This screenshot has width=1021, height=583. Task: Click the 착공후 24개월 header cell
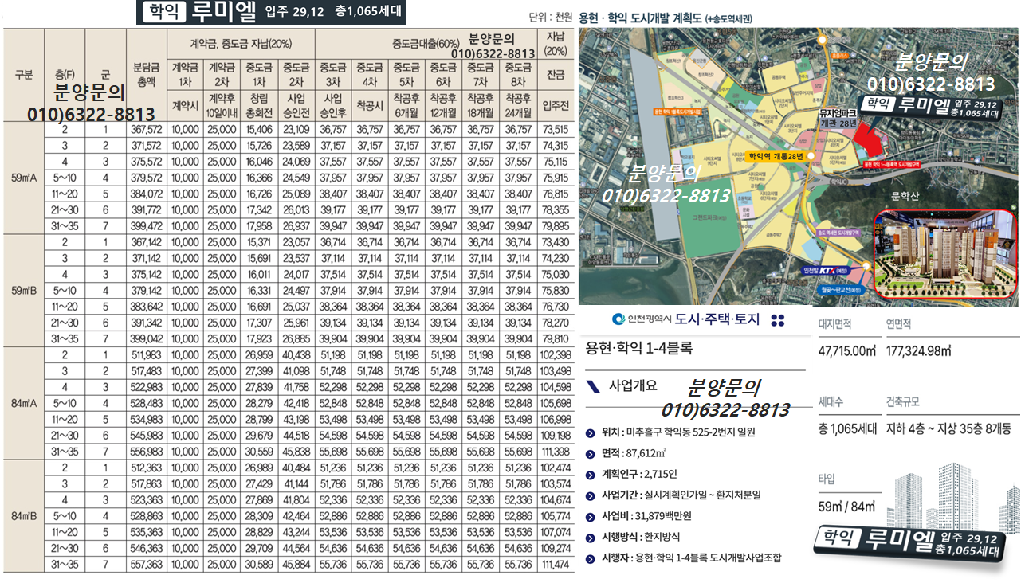click(x=518, y=106)
